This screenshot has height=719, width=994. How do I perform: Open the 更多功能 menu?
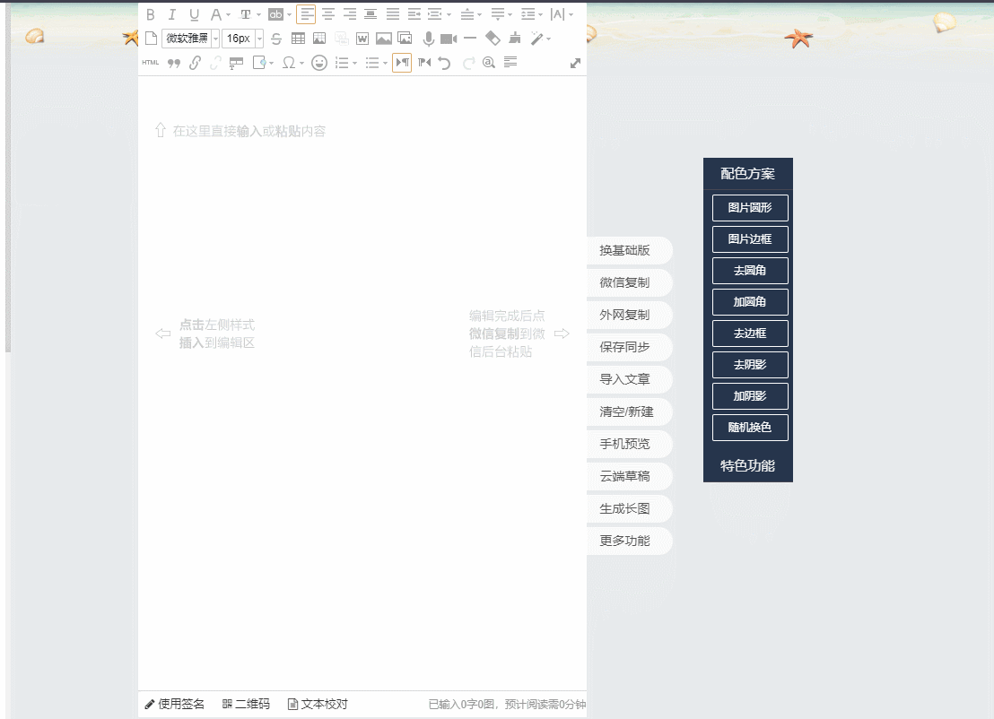[x=629, y=541]
